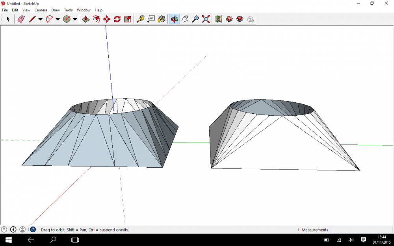Activate the Push/Pull tool
The image size is (394, 246).
point(86,19)
